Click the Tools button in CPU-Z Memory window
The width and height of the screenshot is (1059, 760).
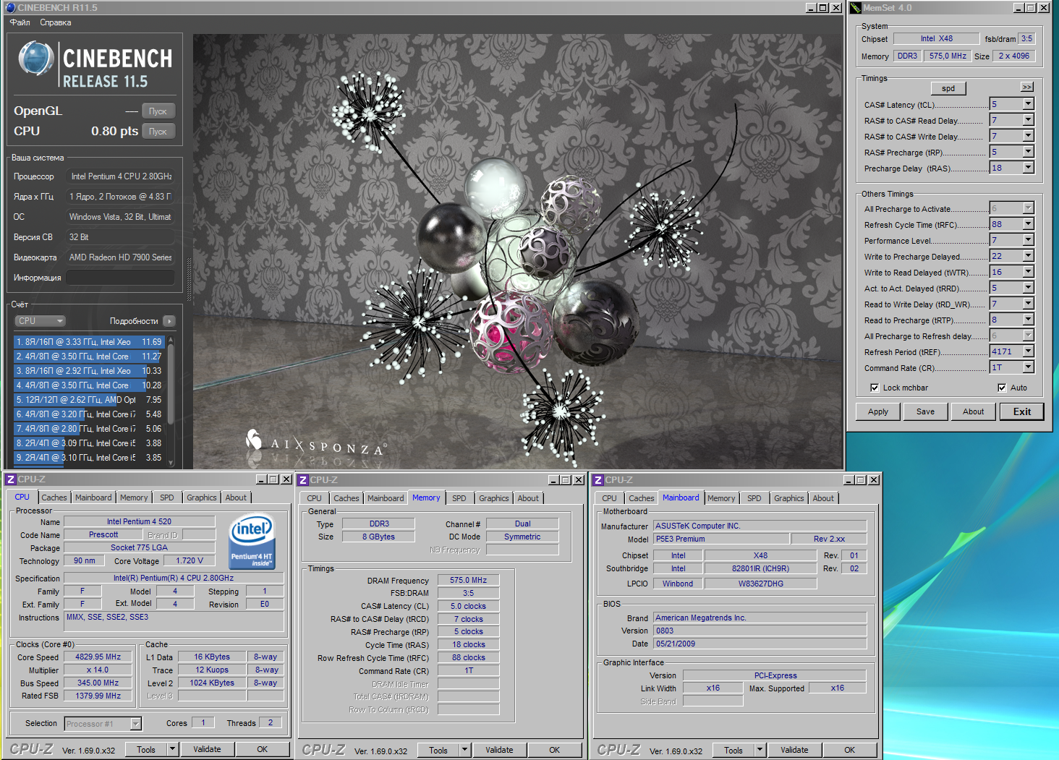(x=438, y=751)
